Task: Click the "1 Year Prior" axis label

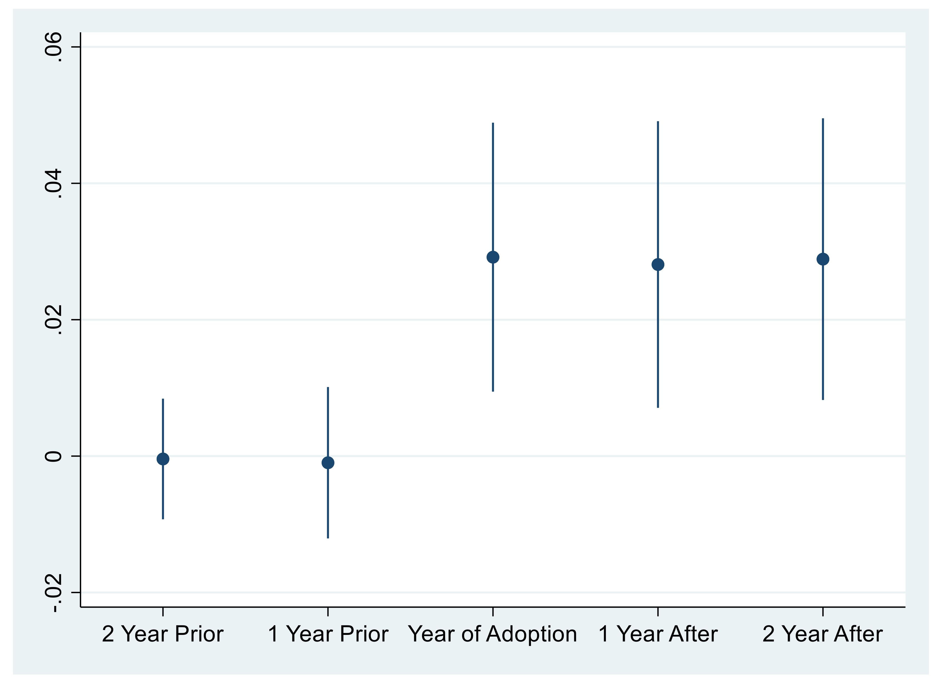Action: point(328,634)
